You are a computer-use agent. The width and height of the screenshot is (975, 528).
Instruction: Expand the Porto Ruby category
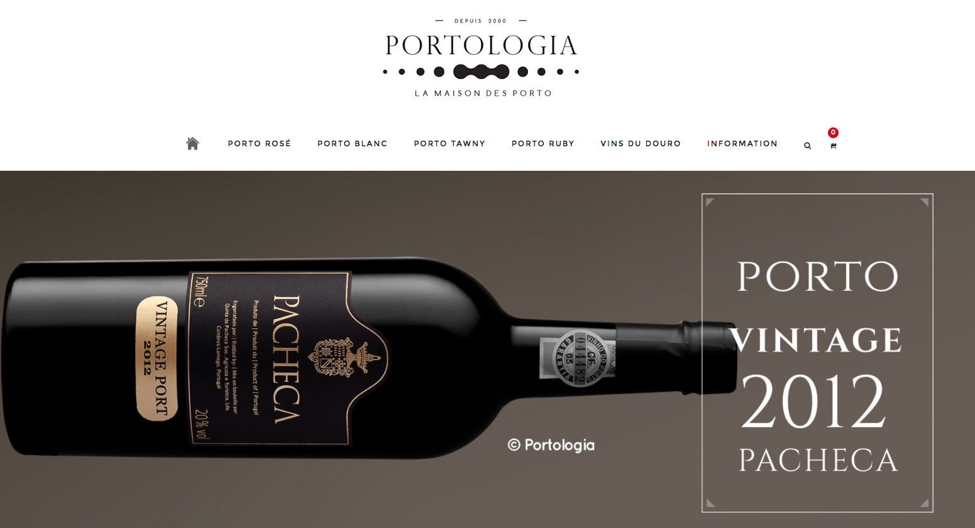(x=543, y=144)
